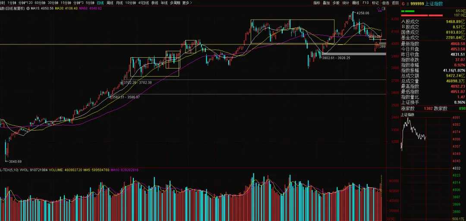
Task: Click the MA5: 589584768 volume label
Action: 97,170
